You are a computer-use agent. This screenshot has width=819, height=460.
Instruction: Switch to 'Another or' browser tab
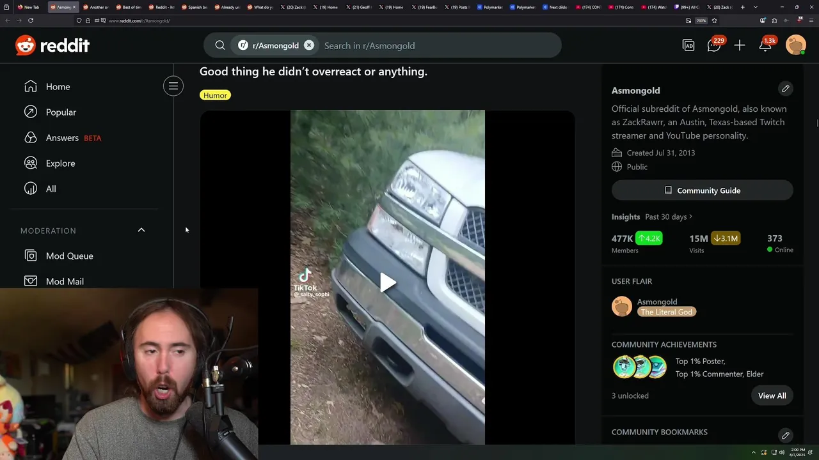click(95, 7)
